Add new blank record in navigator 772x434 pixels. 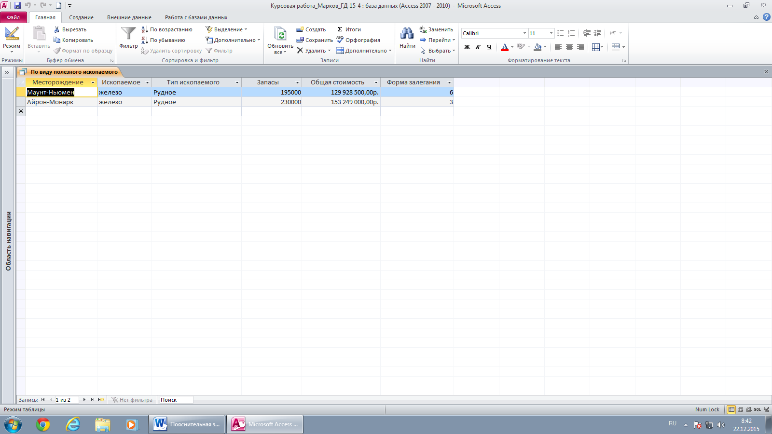[101, 400]
